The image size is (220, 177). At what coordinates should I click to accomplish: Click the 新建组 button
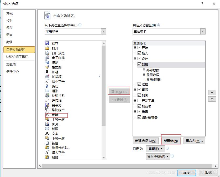coord(171,141)
